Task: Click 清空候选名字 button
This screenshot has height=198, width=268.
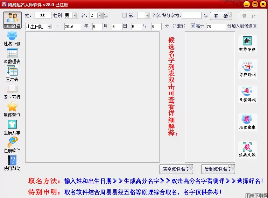Action: point(176,169)
